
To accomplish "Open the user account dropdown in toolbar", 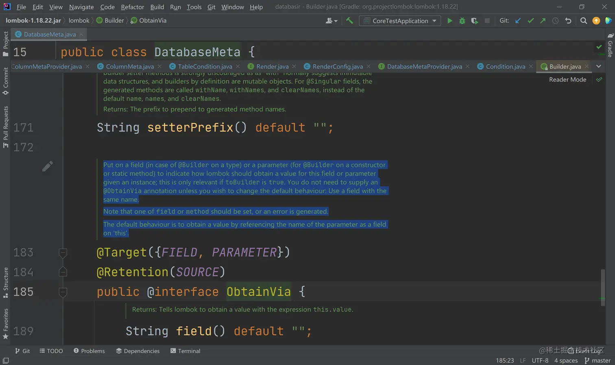I will 331,21.
